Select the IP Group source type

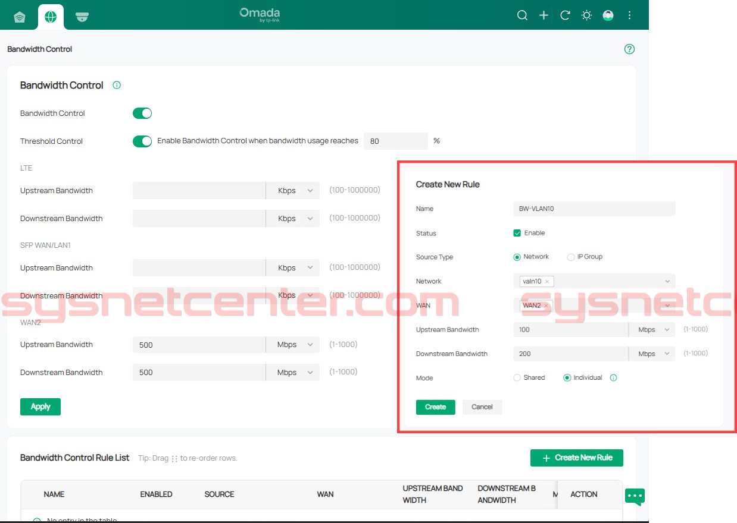pos(571,257)
